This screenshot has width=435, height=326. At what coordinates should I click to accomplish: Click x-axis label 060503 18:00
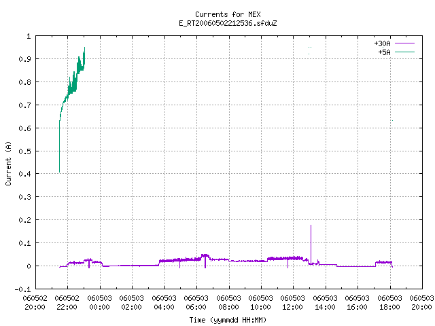coord(389,303)
